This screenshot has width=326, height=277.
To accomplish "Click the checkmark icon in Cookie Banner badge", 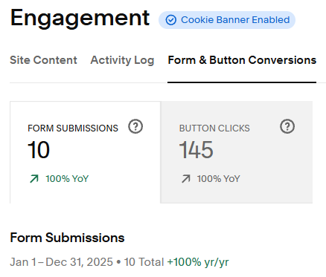I will [171, 20].
